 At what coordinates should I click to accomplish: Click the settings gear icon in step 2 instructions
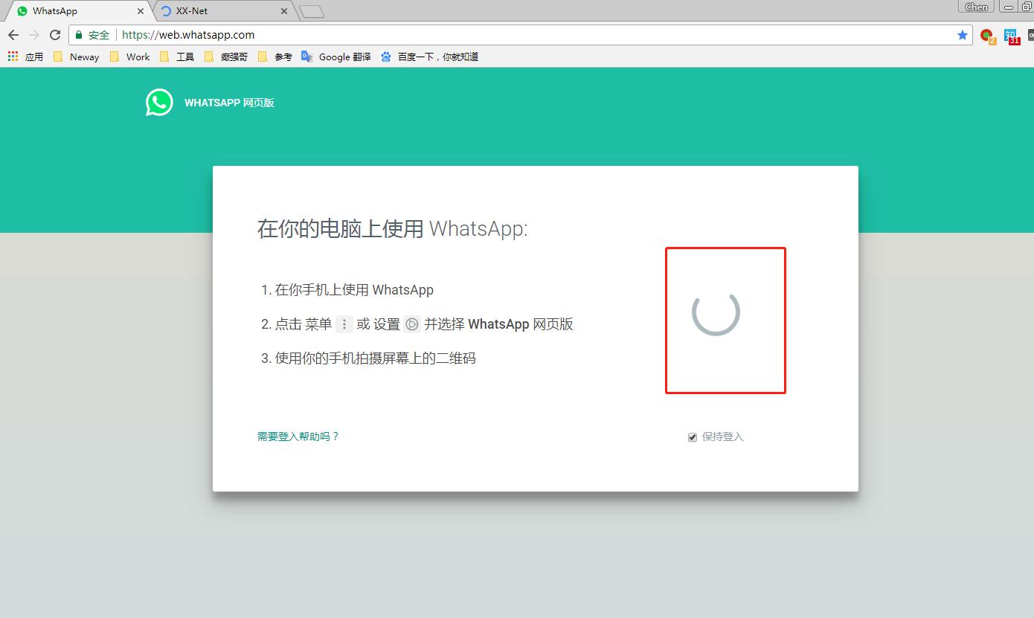tap(411, 324)
